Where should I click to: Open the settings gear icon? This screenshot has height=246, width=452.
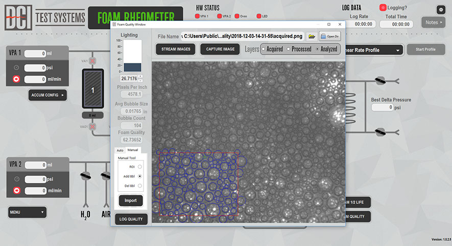441,10
